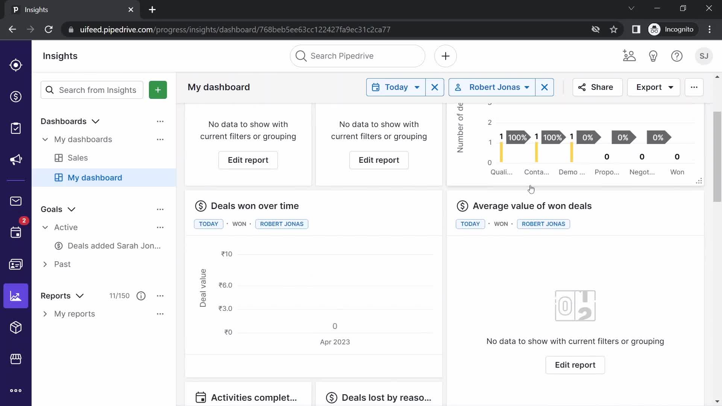
Task: Click the Search Pipedrive field
Action: pos(358,56)
